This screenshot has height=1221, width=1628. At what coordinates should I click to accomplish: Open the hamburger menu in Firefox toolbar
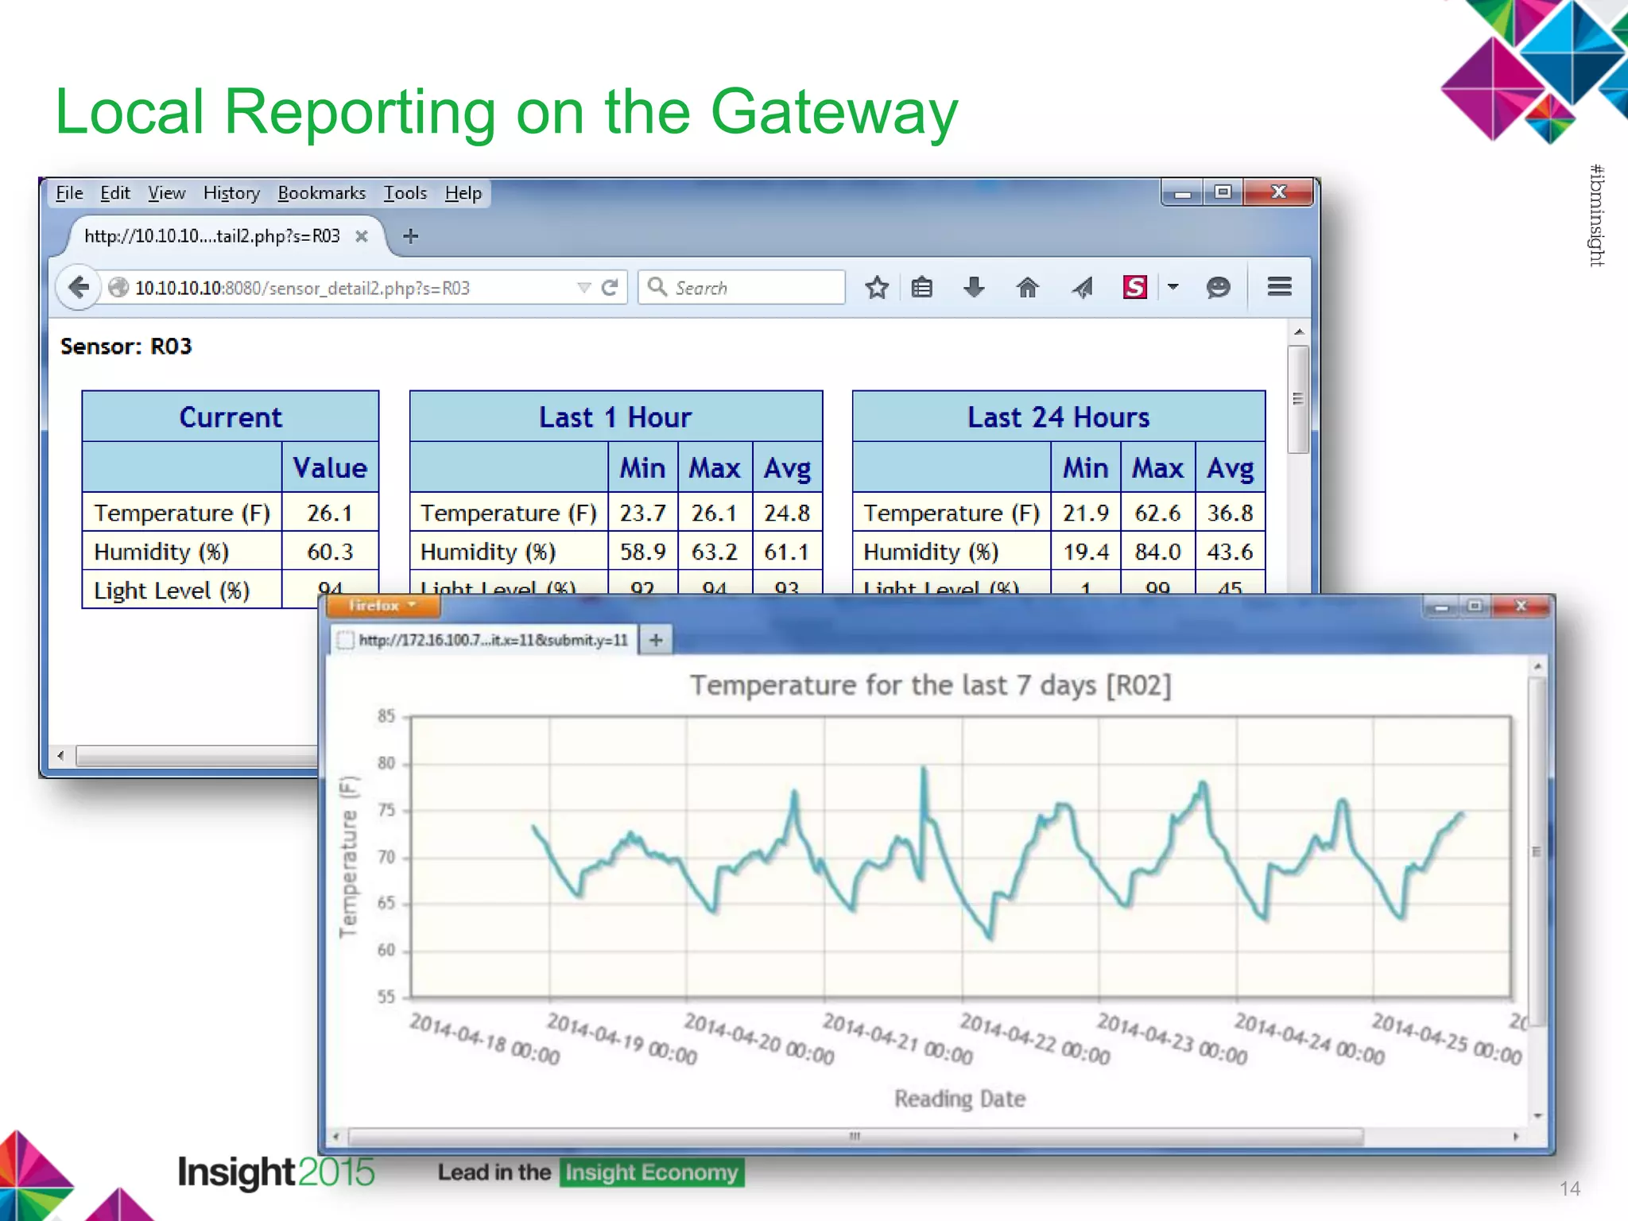tap(1279, 287)
